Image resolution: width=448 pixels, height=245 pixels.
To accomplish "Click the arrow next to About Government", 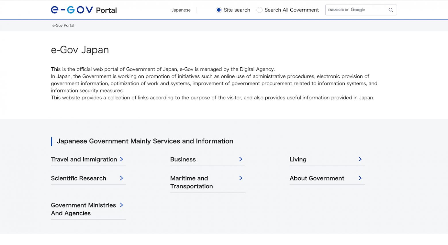I will tap(360, 178).
